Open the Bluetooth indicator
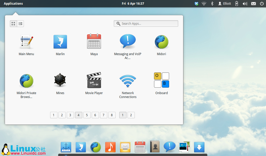Image resolution: width=266 pixels, height=156 pixels. 212,4
